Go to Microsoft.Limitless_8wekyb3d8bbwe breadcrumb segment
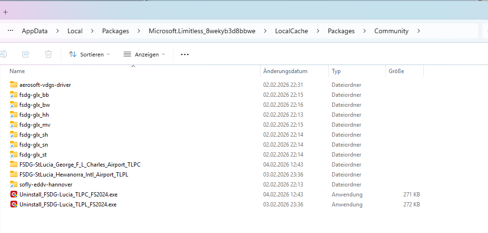This screenshot has height=233, width=488. [x=202, y=31]
